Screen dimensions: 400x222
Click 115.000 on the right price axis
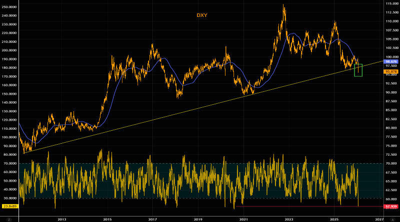pos(391,3)
